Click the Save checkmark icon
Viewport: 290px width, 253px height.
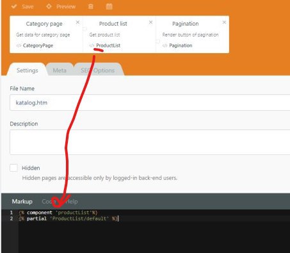(x=14, y=6)
